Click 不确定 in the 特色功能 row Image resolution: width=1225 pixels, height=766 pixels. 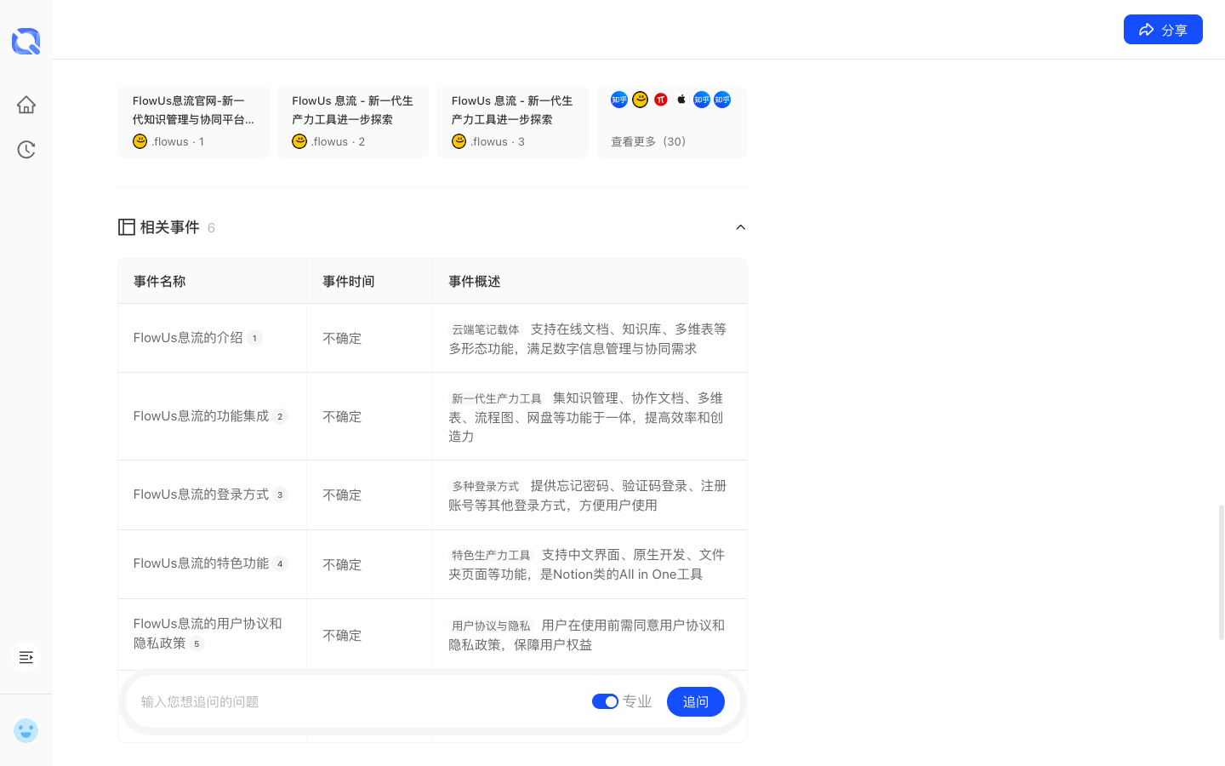[342, 565]
